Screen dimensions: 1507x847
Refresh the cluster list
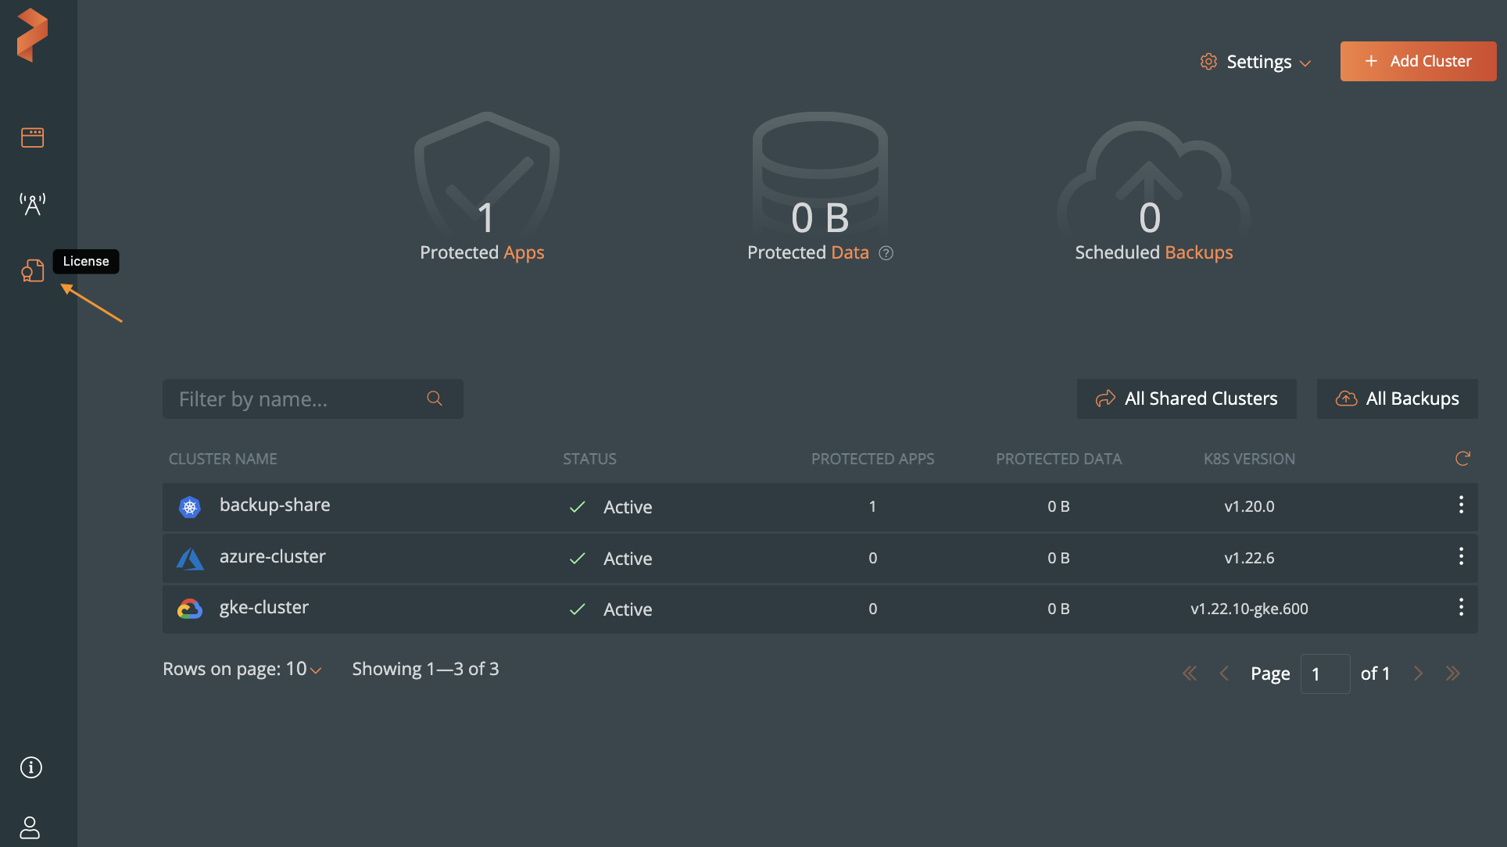click(1462, 459)
